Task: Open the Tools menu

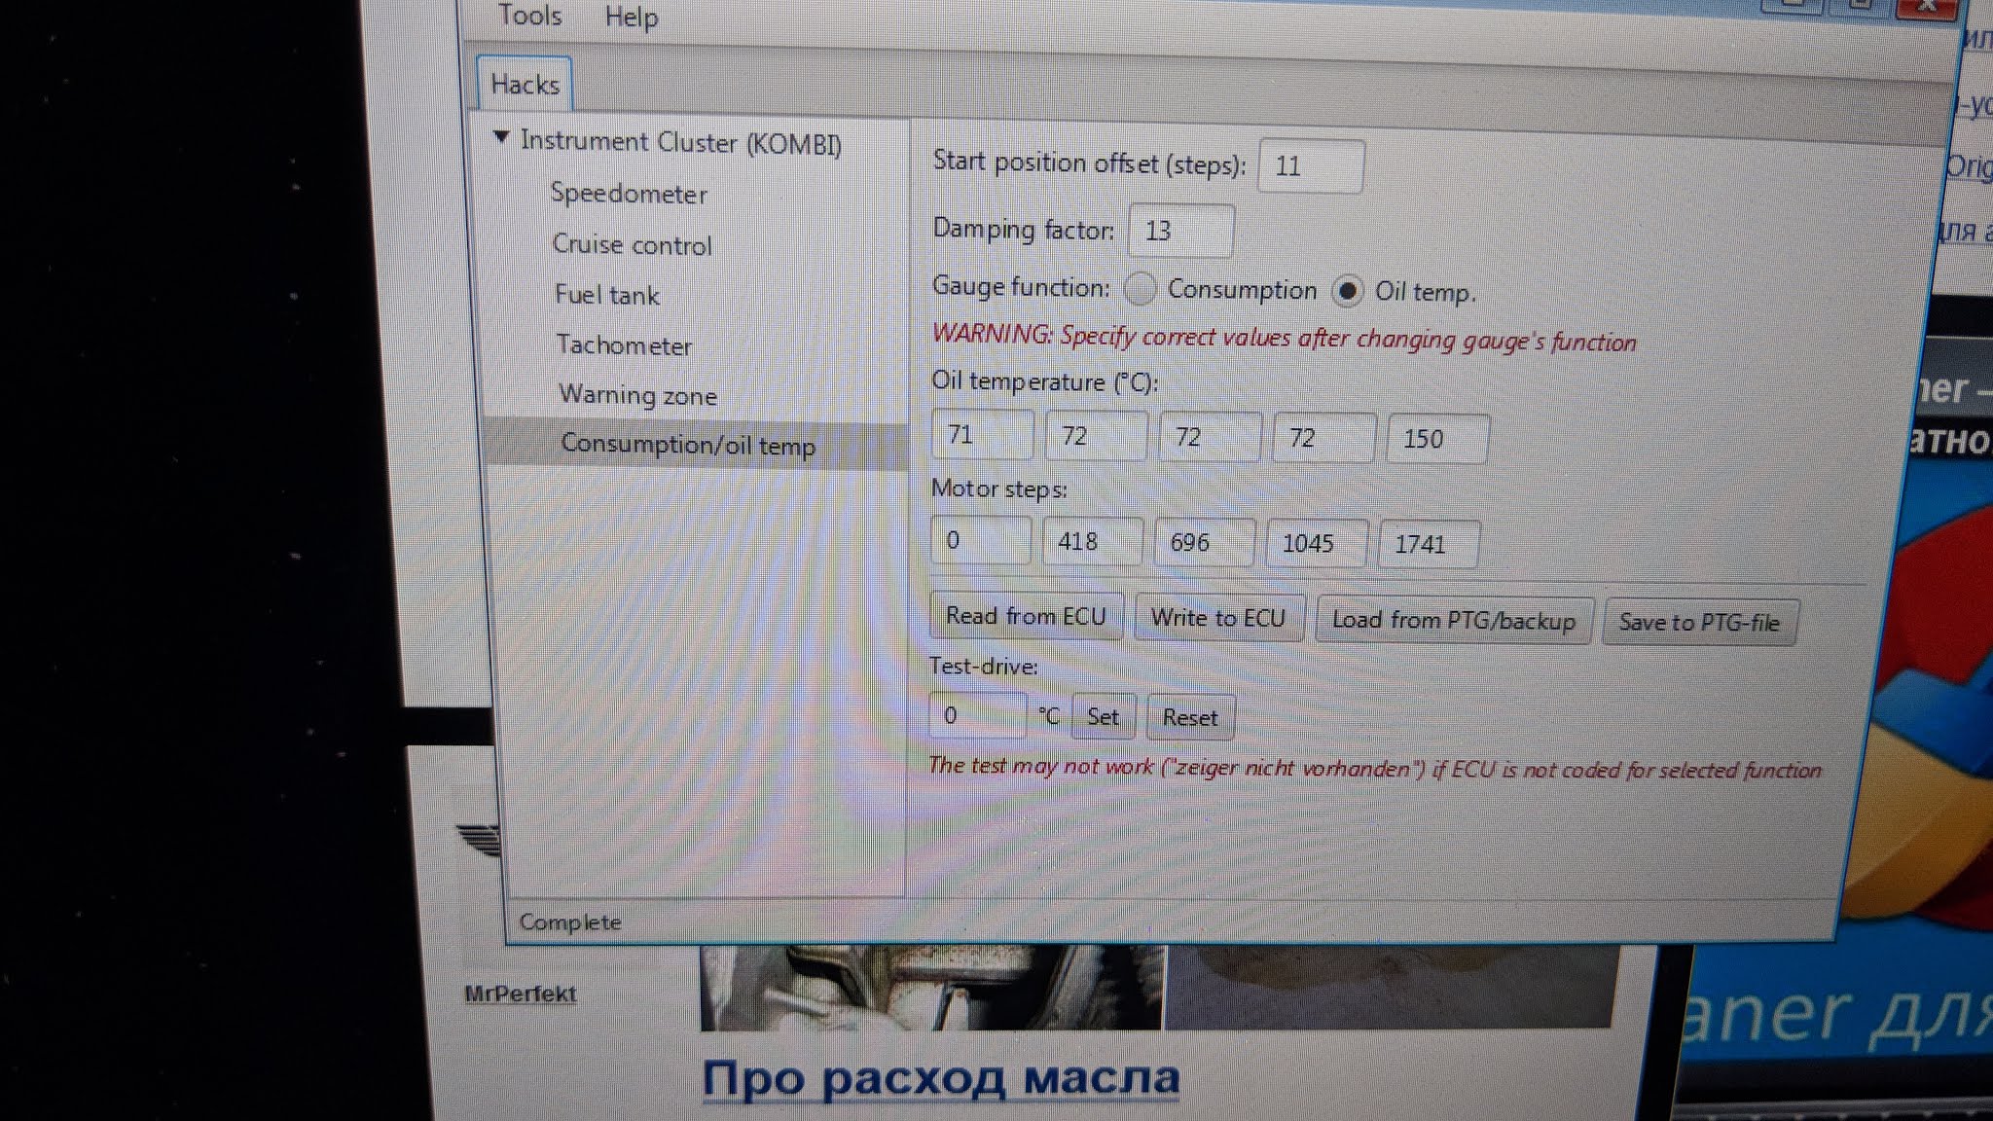Action: pyautogui.click(x=530, y=15)
